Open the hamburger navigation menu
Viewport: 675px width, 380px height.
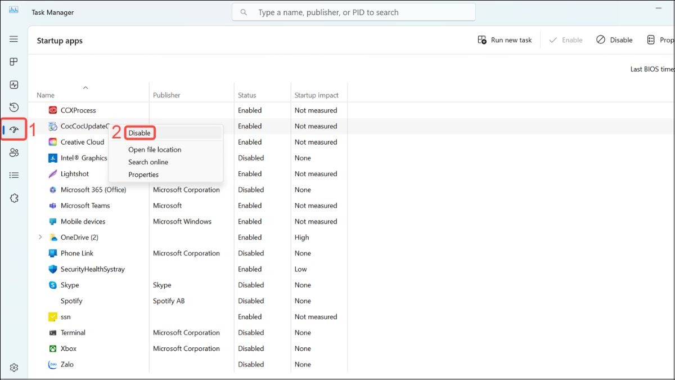[x=14, y=39]
